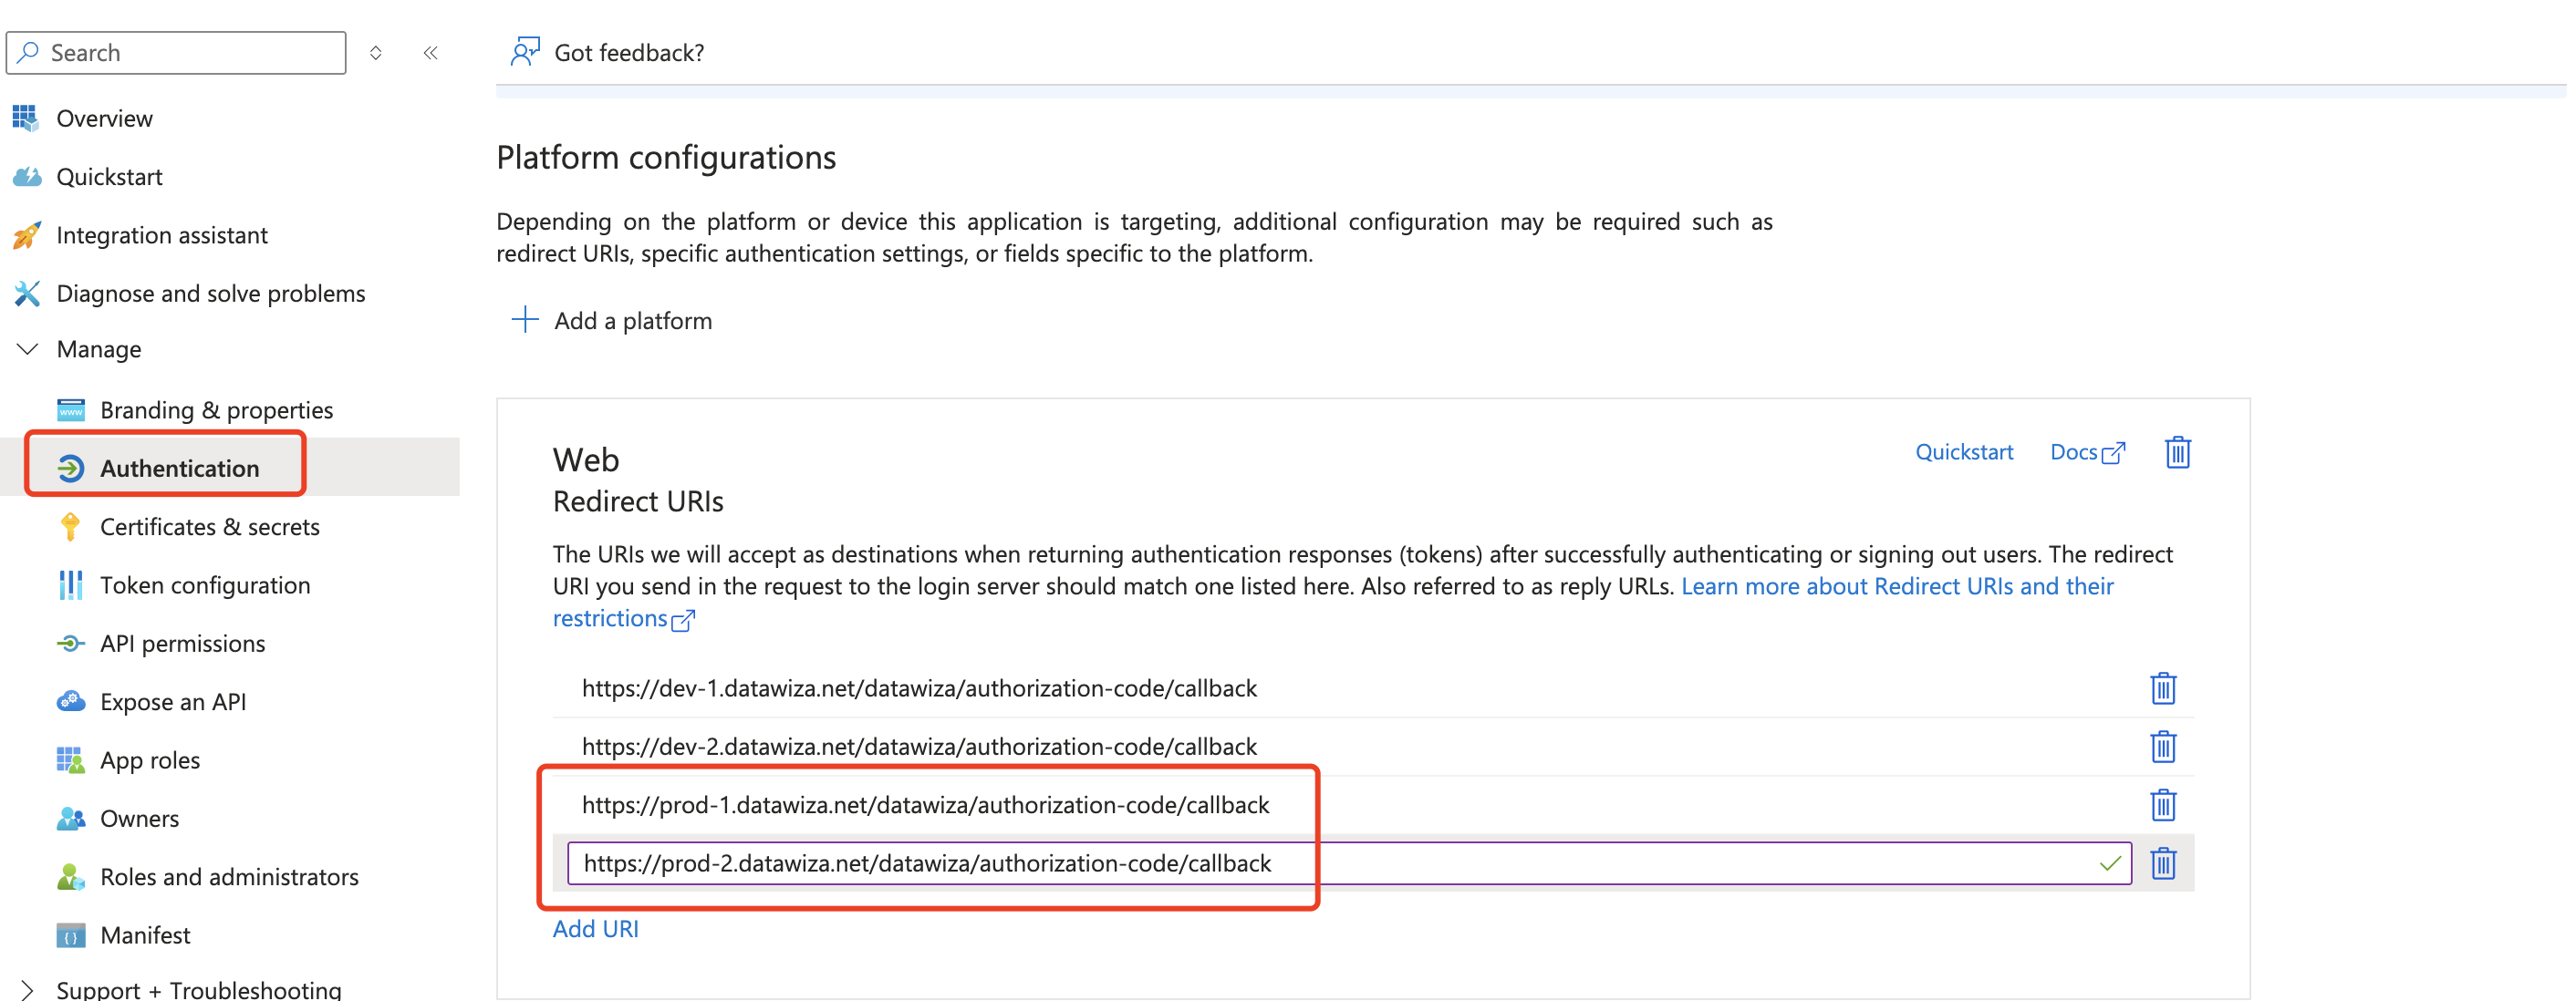Delete the prod-2.datawiza.net redirect URI
Image resolution: width=2576 pixels, height=1001 pixels.
tap(2163, 864)
